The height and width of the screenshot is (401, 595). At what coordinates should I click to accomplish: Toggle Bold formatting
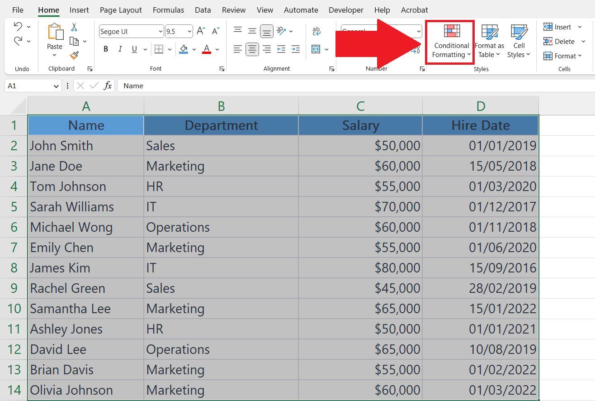point(106,49)
